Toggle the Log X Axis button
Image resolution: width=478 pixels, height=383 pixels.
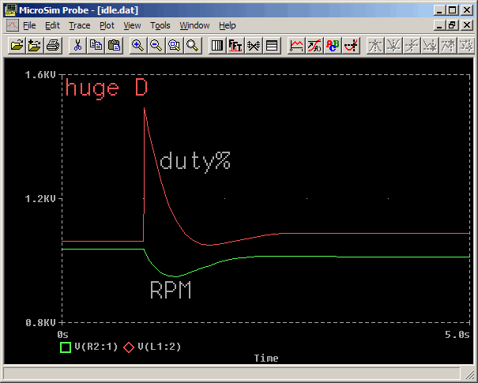[217, 46]
